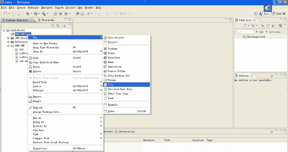Image resolution: width=288 pixels, height=152 pixels.
Task: Open the Window menu
Action: (89, 8)
